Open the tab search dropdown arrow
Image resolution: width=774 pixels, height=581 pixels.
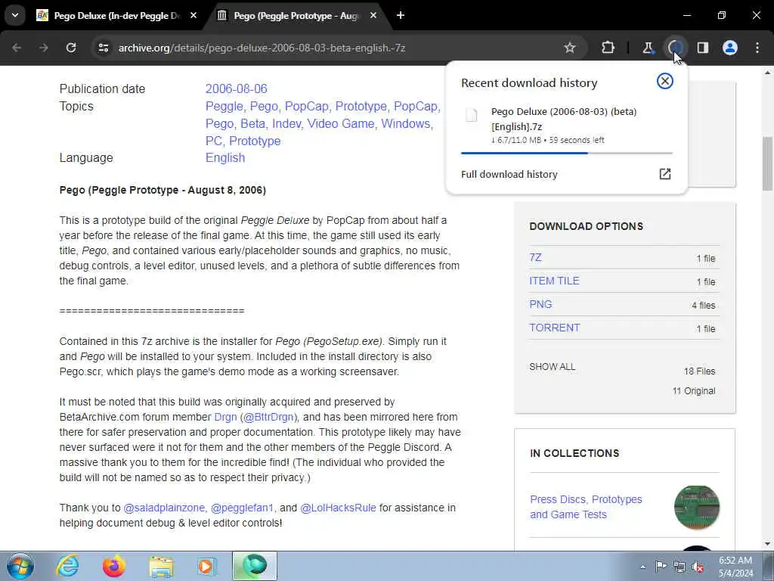pos(15,15)
